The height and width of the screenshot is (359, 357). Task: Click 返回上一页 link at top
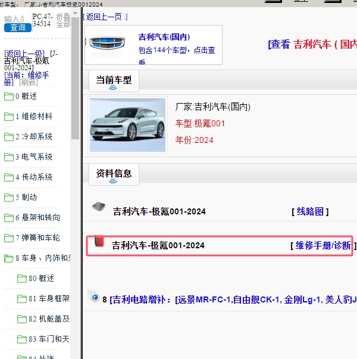click(x=105, y=17)
